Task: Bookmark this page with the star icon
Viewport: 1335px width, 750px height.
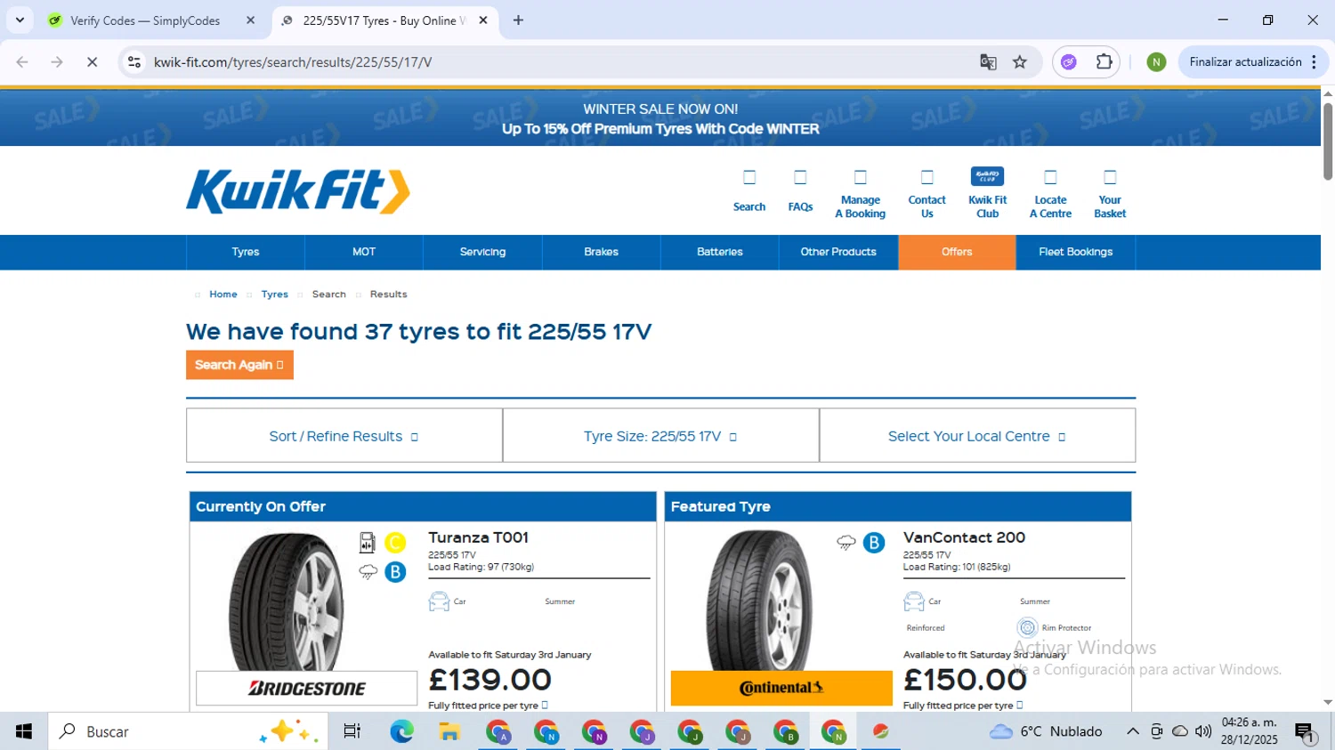Action: click(x=1020, y=62)
